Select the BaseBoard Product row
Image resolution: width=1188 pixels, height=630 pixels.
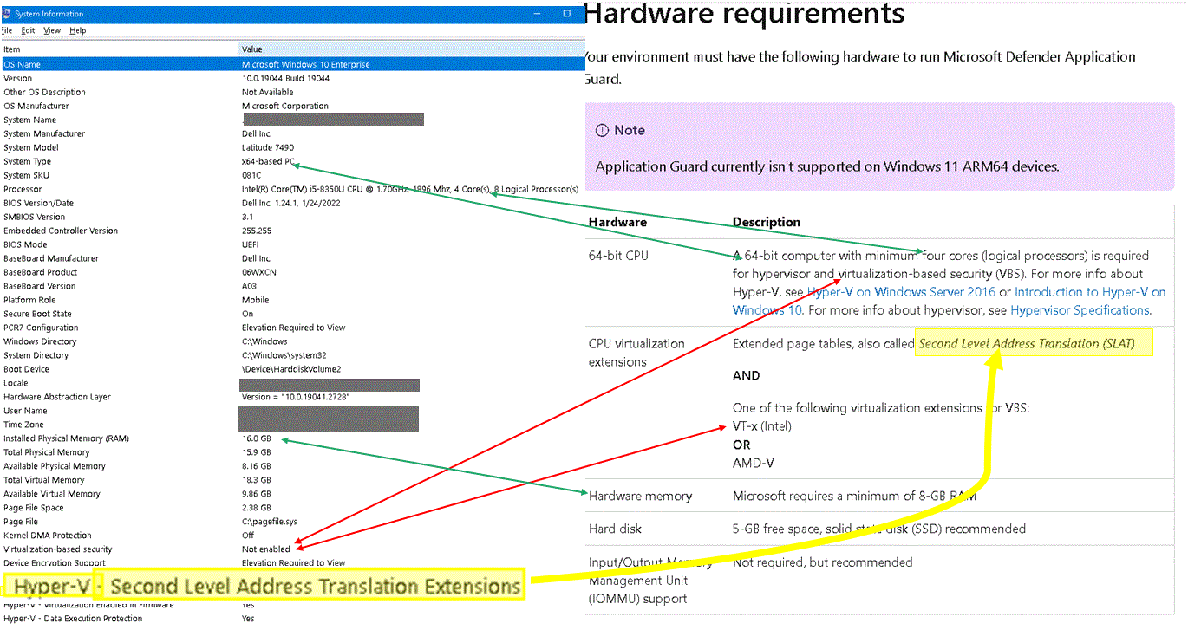point(292,272)
